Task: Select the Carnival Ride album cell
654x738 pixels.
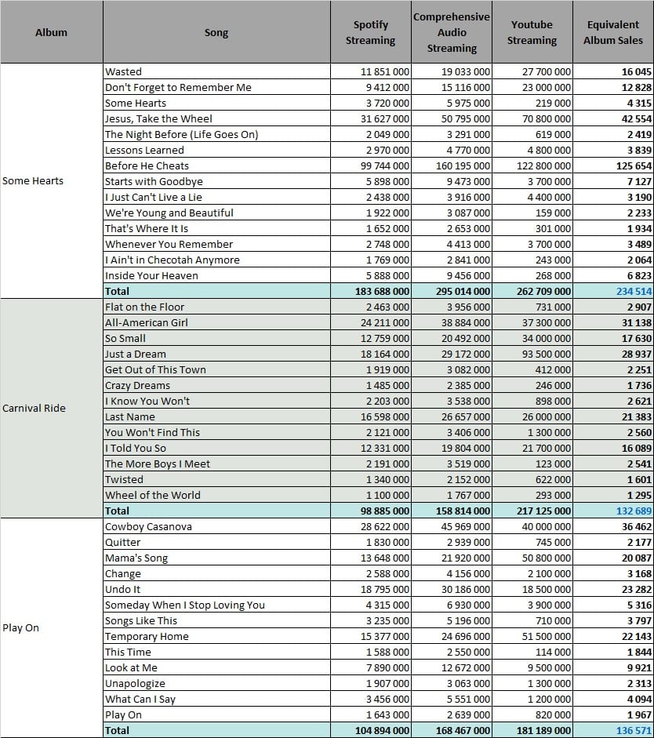Action: tap(51, 408)
